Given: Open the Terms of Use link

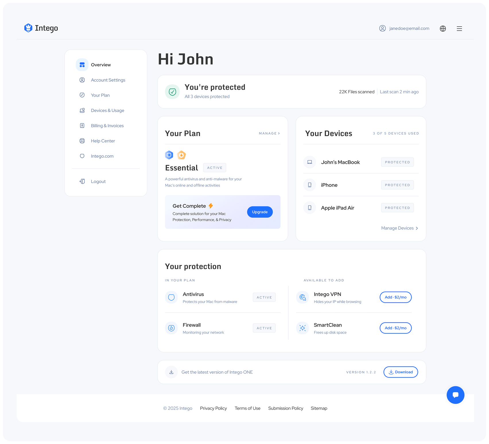Looking at the screenshot, I should click(x=247, y=408).
